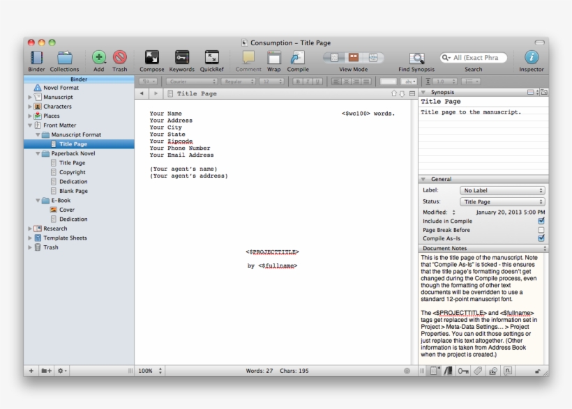This screenshot has height=409, width=572.
Task: Select the Cover item under E-Book
Action: tap(66, 210)
